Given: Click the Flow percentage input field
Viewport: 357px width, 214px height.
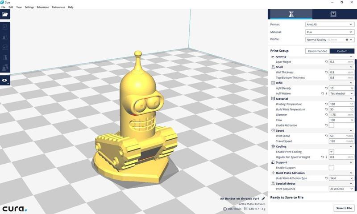Looking at the screenshot, I should [341, 120].
